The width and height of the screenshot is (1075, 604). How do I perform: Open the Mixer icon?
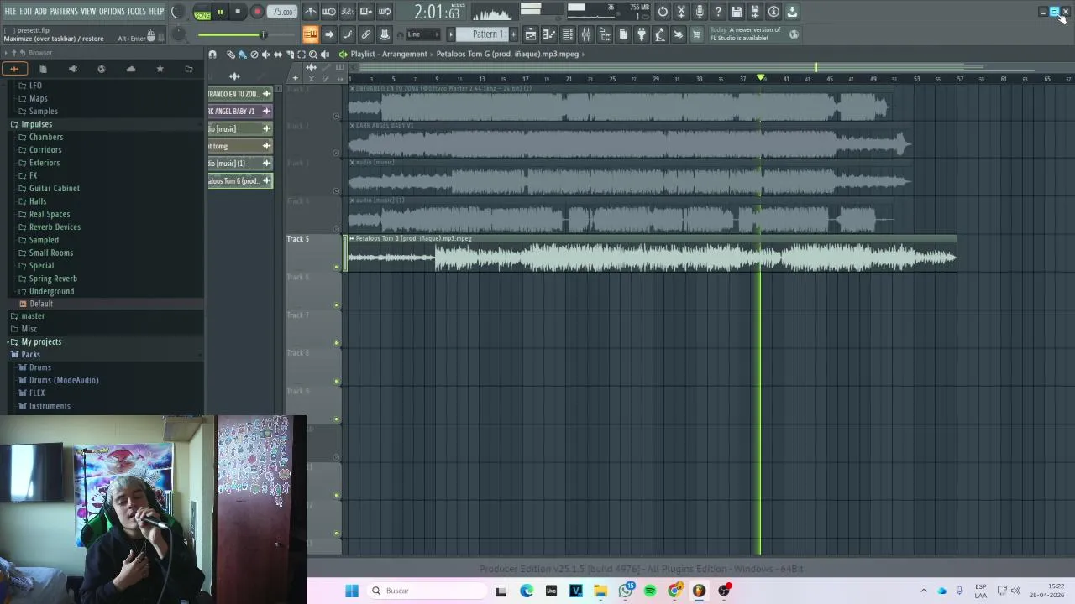coord(586,34)
